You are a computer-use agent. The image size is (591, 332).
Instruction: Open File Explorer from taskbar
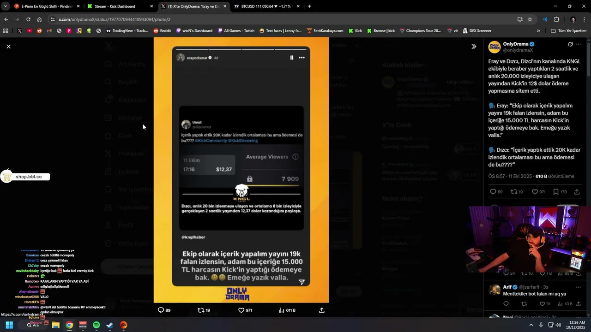pos(55,325)
